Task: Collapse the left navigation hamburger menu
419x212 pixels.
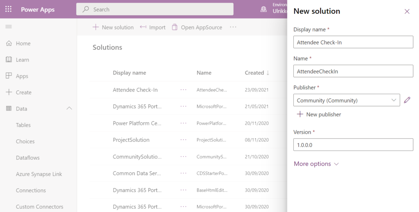Action: click(x=9, y=27)
